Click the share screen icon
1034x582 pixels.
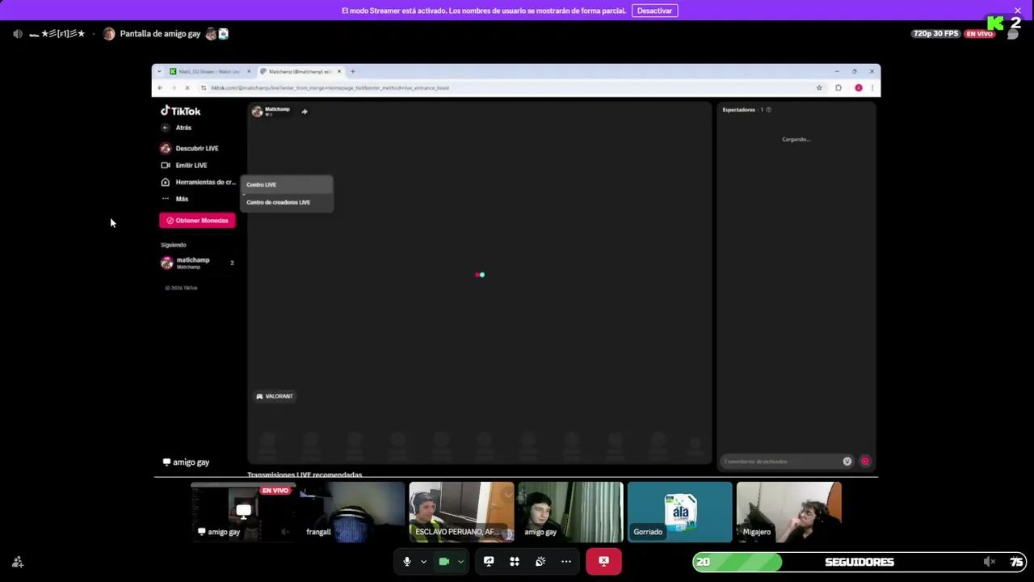click(x=489, y=562)
